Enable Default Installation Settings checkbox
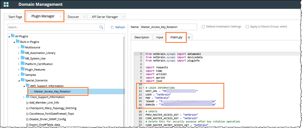This screenshot has width=302, height=128. [203, 27]
